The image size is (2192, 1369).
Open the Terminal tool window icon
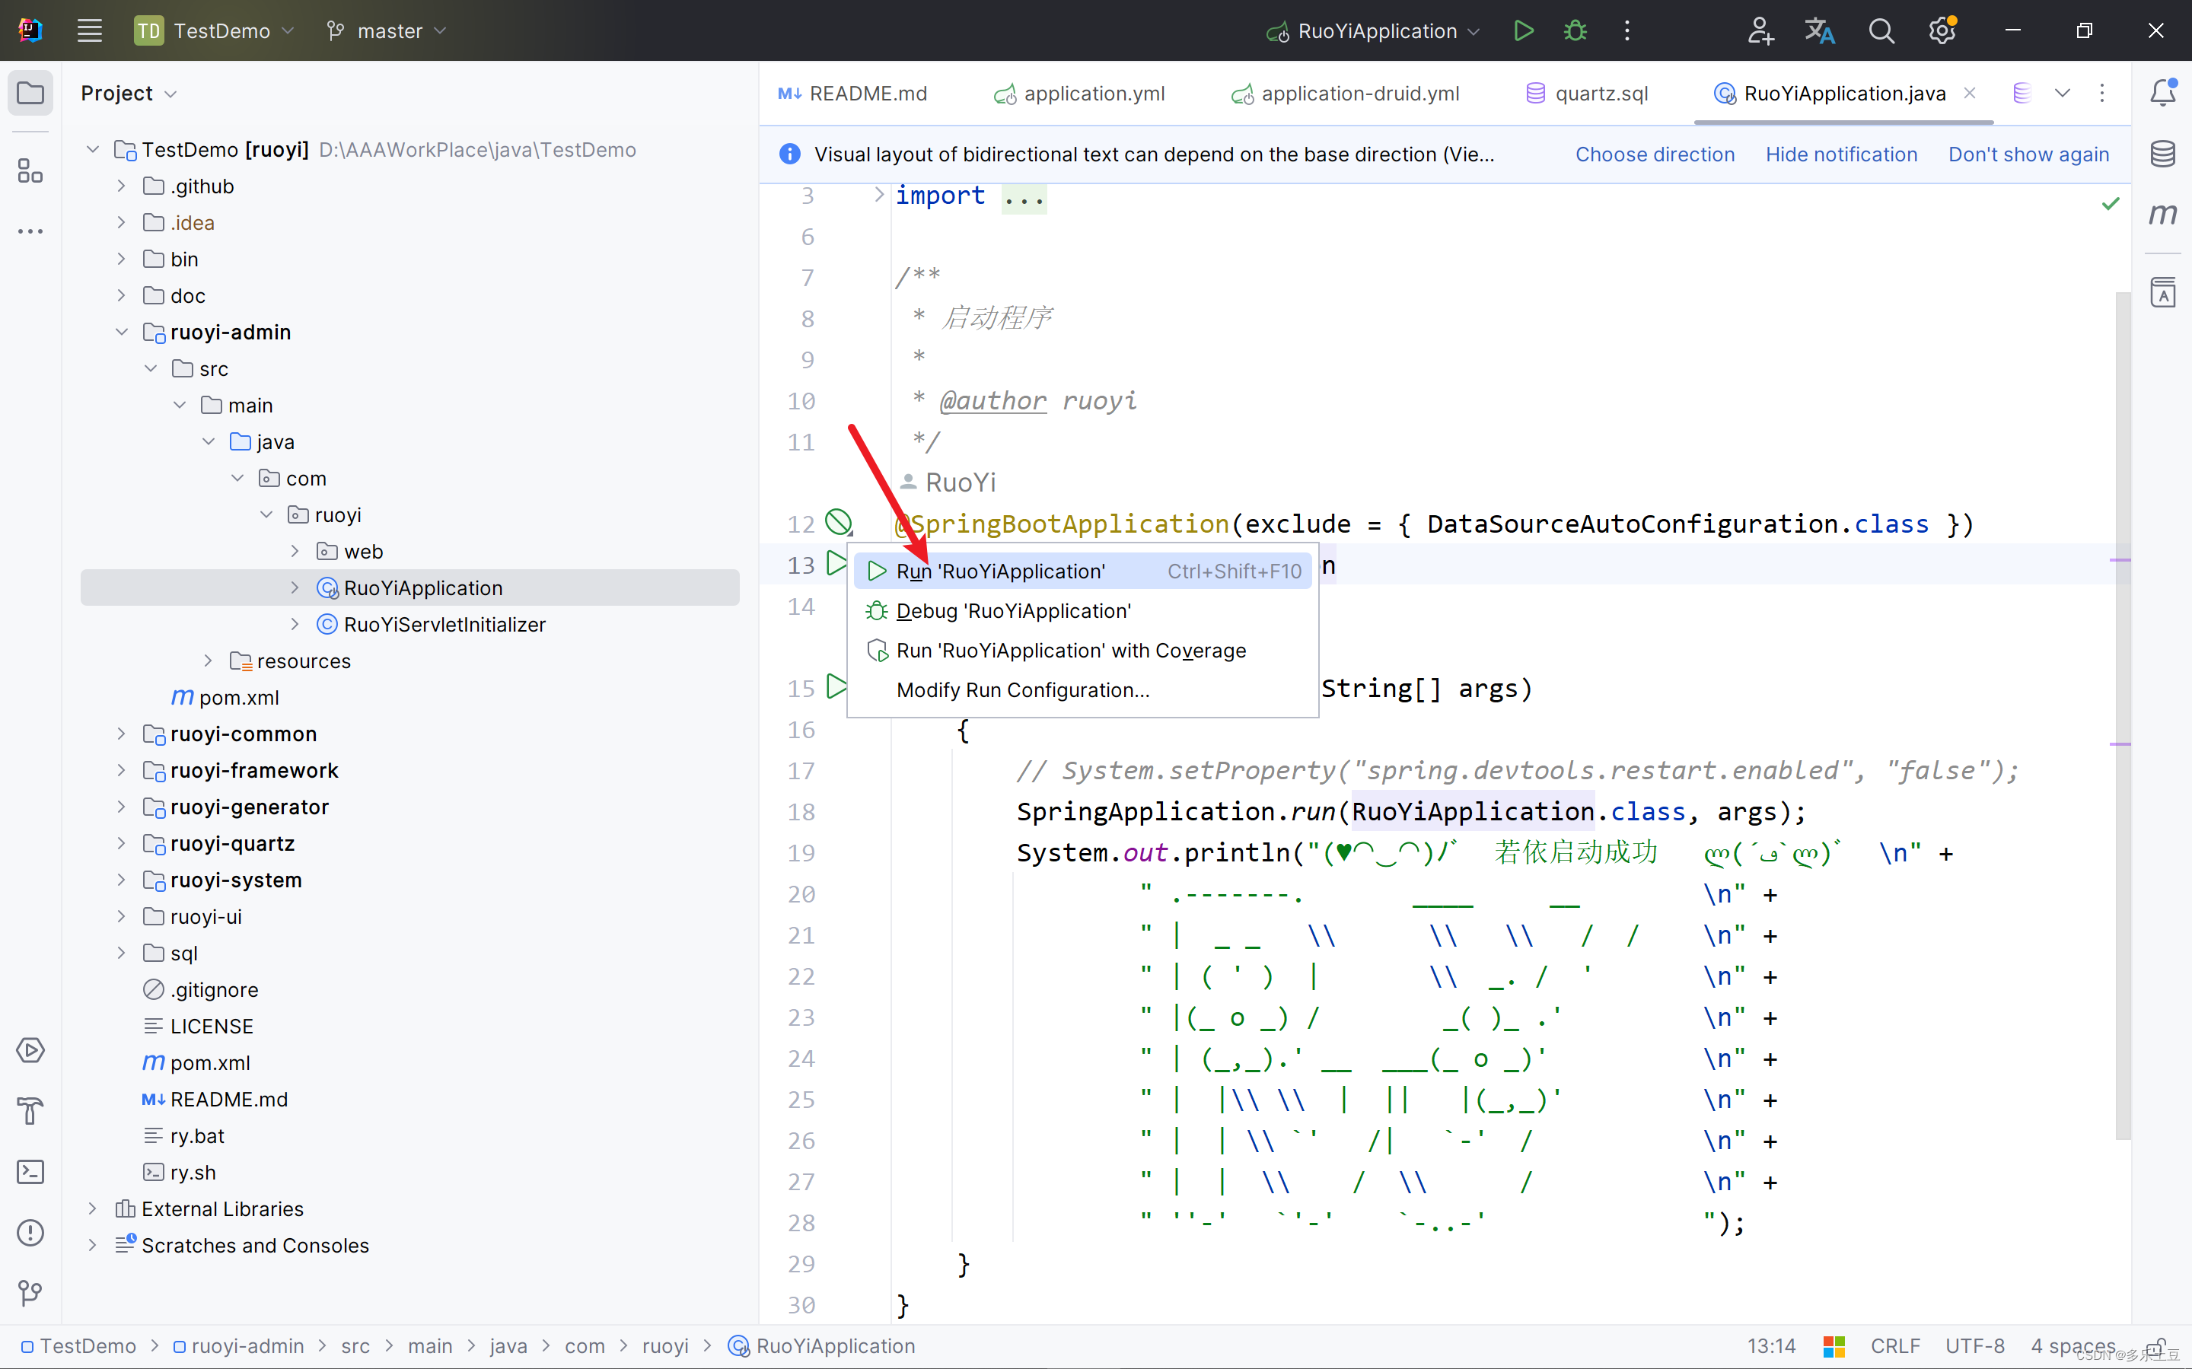[30, 1172]
